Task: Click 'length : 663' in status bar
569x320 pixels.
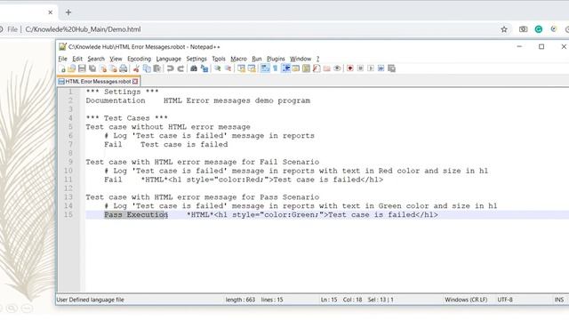Action: point(240,300)
